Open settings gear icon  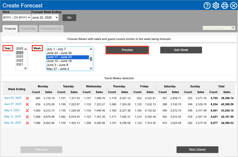(216, 6)
